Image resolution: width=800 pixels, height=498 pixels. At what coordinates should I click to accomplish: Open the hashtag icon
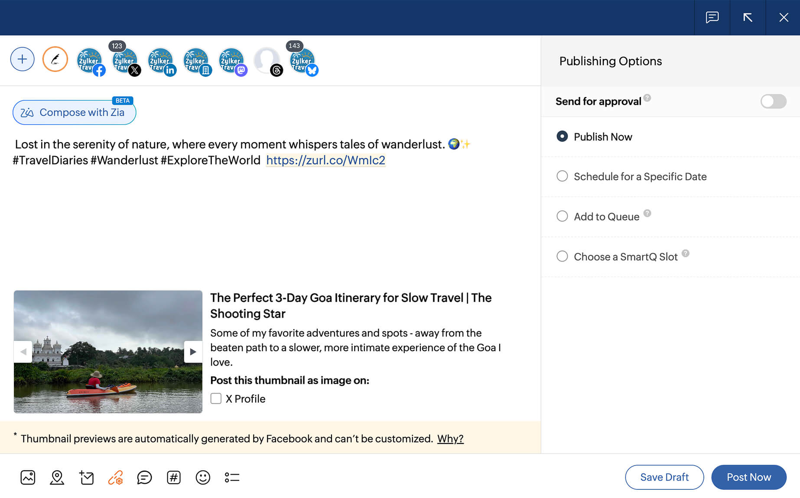[x=174, y=477]
